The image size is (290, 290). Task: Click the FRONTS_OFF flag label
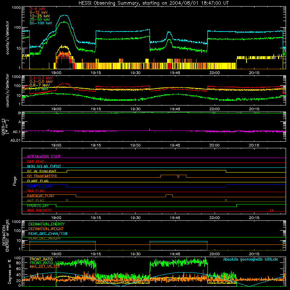coord(38,206)
